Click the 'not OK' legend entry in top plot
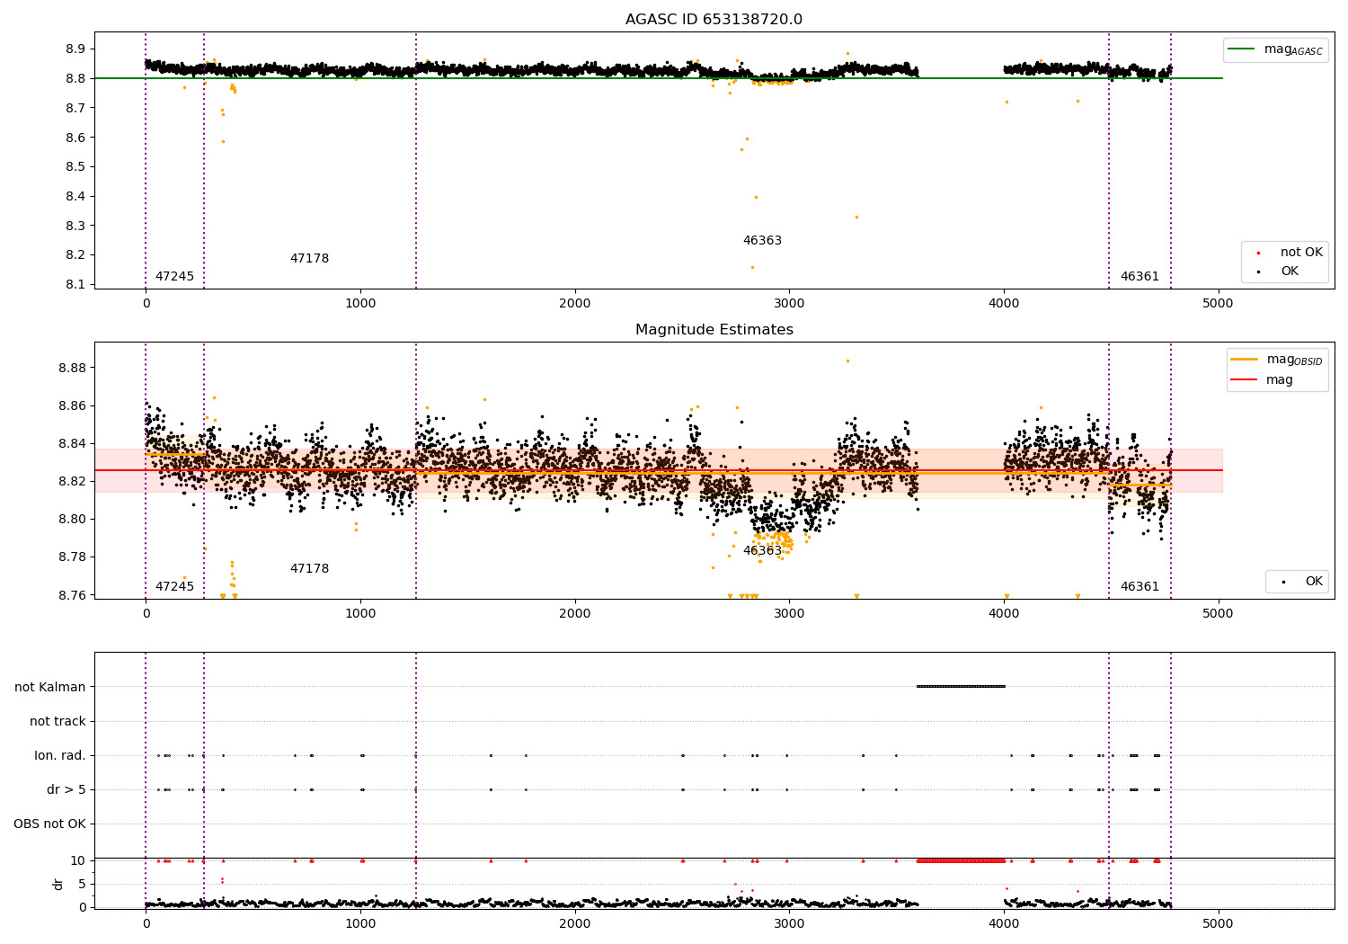Image resolution: width=1348 pixels, height=944 pixels. coord(1289,253)
